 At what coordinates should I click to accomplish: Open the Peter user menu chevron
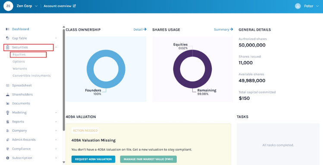click(x=317, y=6)
